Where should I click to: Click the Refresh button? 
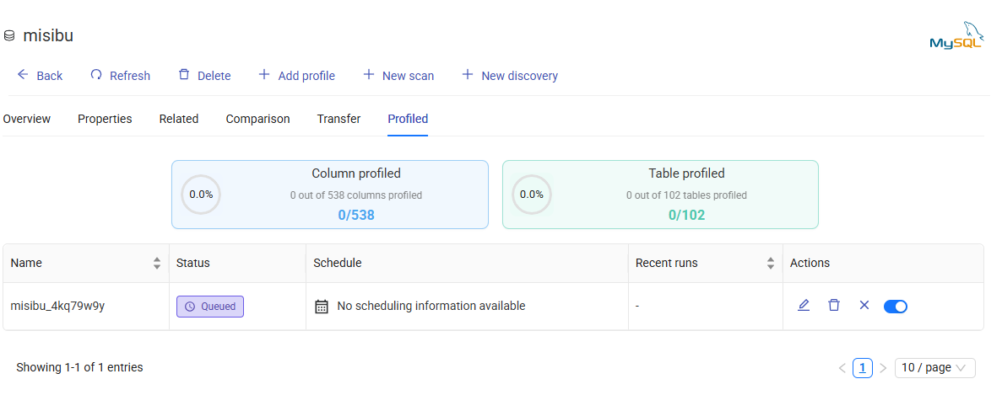(x=120, y=76)
